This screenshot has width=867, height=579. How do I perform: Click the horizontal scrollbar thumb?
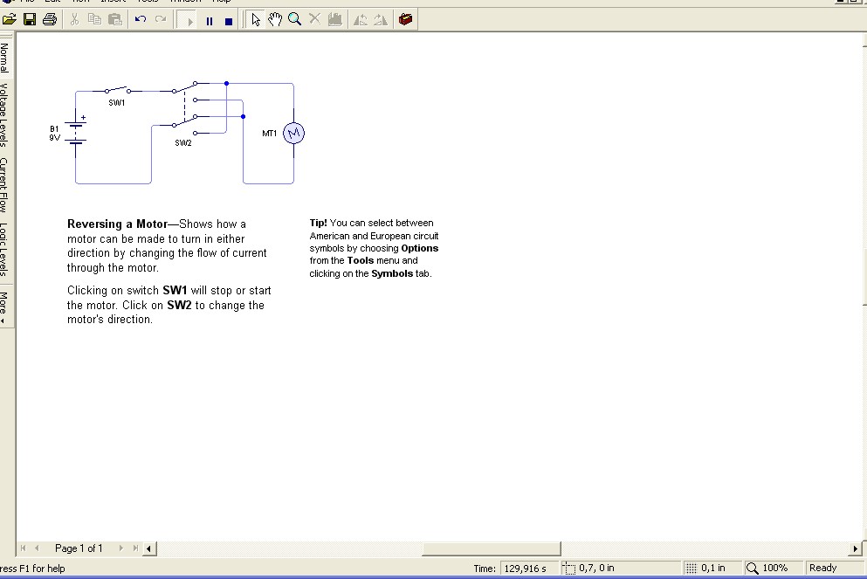(491, 548)
